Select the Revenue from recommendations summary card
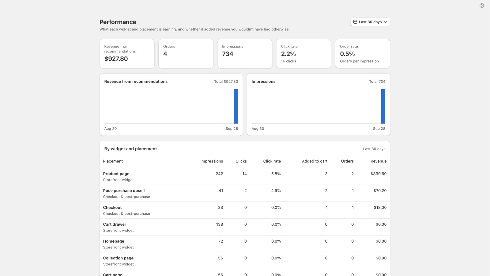Screen dimensions: 490x276 click(x=127, y=54)
